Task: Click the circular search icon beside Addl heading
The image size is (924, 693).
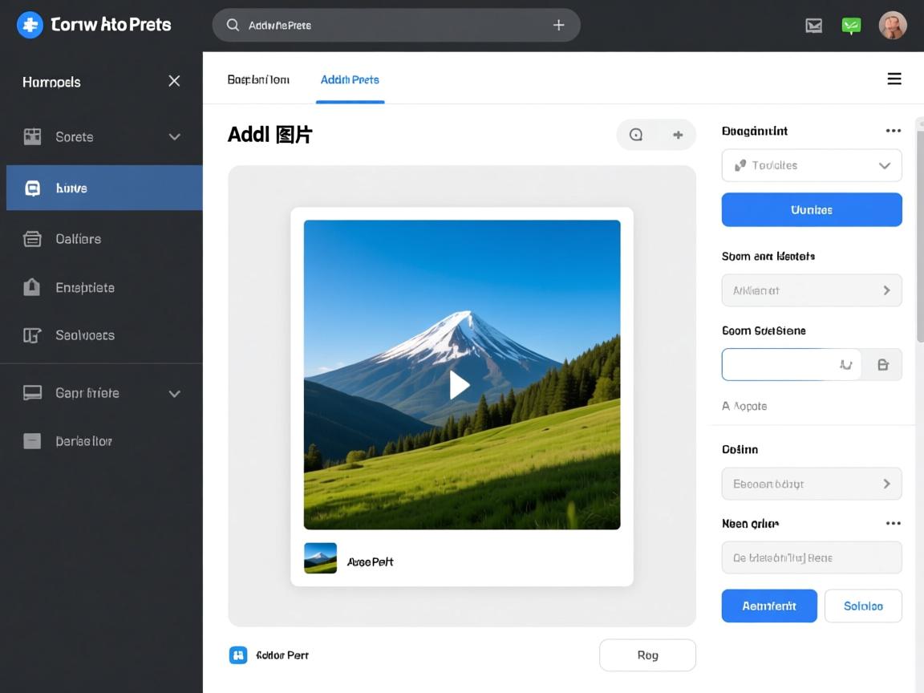Action: point(636,135)
